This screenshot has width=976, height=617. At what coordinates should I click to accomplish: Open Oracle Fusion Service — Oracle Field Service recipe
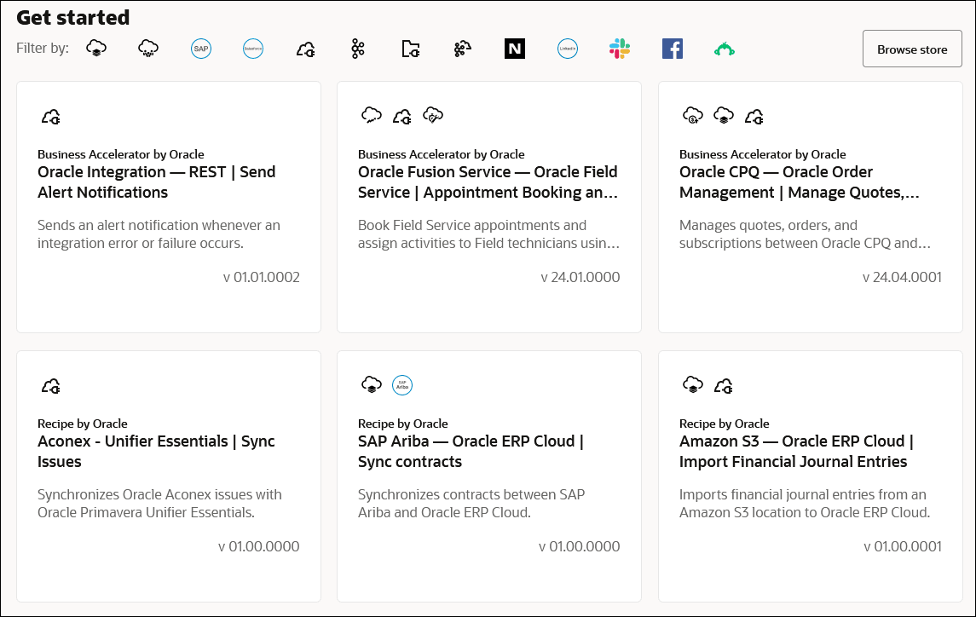(488, 182)
